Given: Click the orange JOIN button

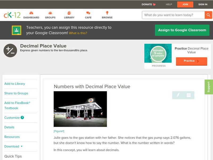Looking at the screenshot, I should coord(185,5).
